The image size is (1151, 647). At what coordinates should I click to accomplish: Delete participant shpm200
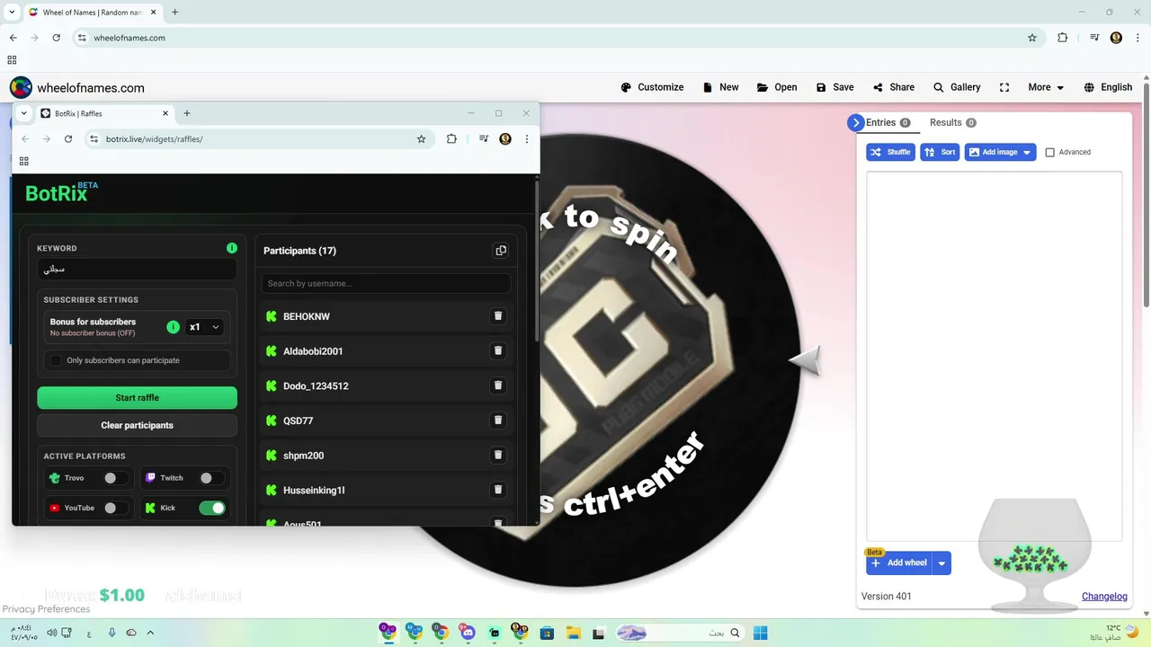point(498,456)
